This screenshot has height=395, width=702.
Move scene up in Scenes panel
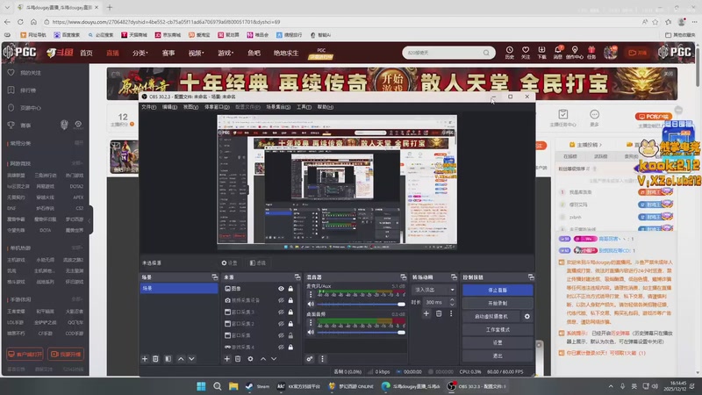(181, 359)
